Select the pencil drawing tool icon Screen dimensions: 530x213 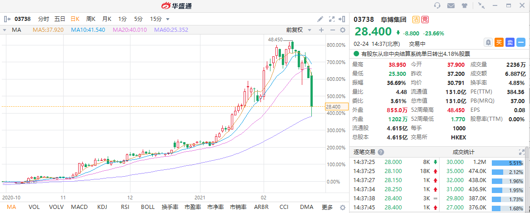tap(320, 19)
